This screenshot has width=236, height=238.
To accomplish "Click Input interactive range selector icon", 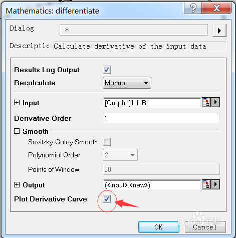I will (x=206, y=102).
